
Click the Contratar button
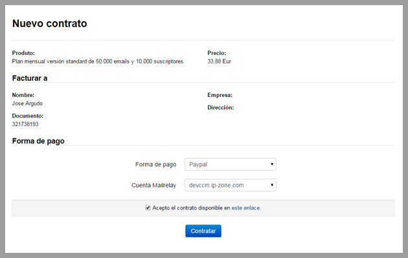pyautogui.click(x=203, y=231)
